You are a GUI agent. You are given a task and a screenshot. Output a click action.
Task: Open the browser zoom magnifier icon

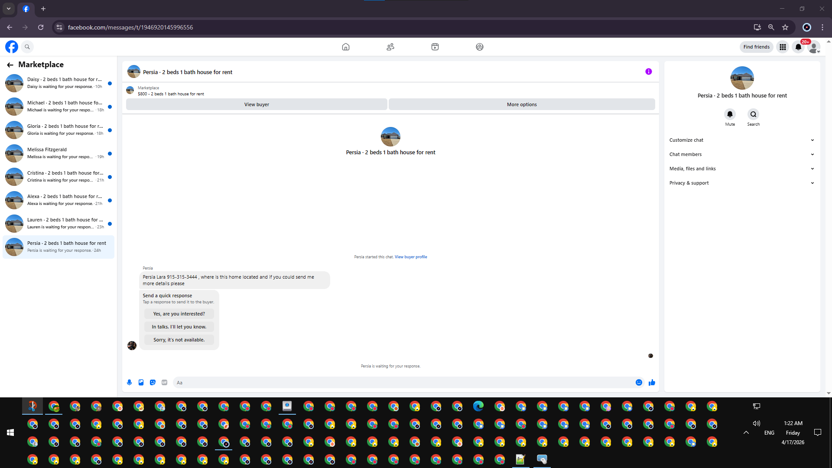coord(771,27)
